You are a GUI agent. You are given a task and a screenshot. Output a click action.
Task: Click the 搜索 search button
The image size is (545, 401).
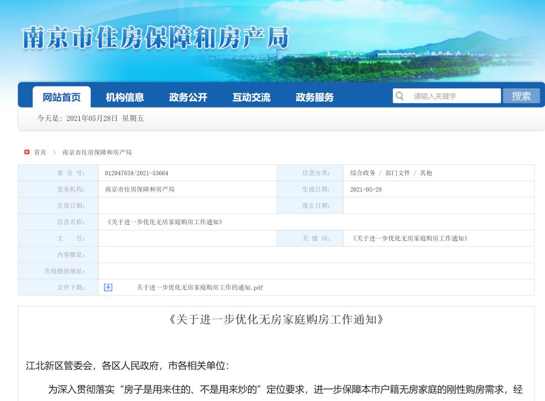[x=522, y=95]
